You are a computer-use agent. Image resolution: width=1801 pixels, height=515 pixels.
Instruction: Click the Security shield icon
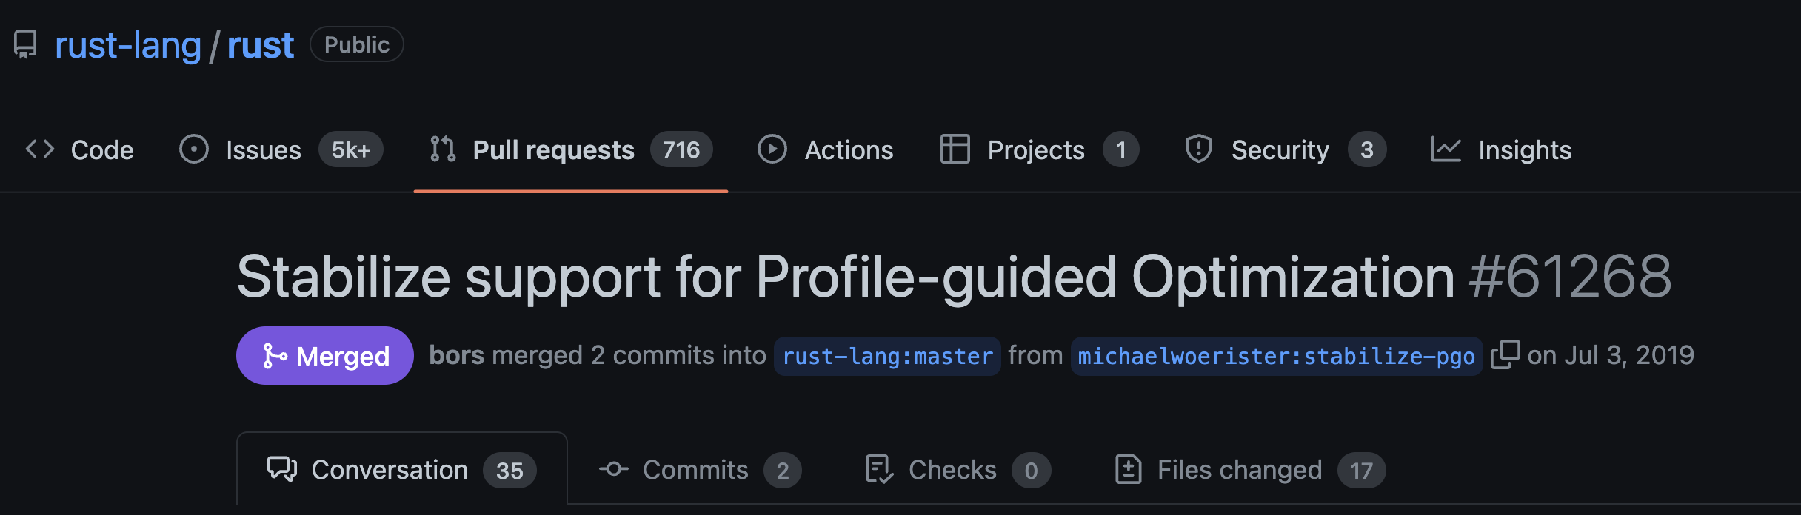(x=1198, y=149)
